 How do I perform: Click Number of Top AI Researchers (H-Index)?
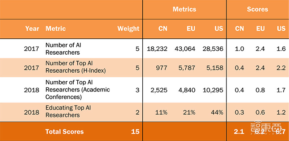(x=76, y=67)
